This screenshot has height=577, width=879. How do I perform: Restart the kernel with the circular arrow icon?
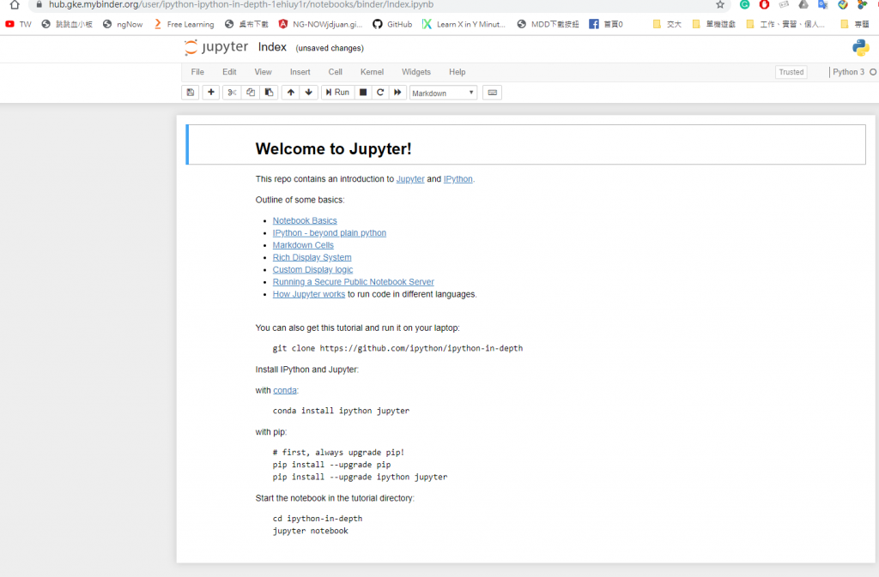coord(380,93)
